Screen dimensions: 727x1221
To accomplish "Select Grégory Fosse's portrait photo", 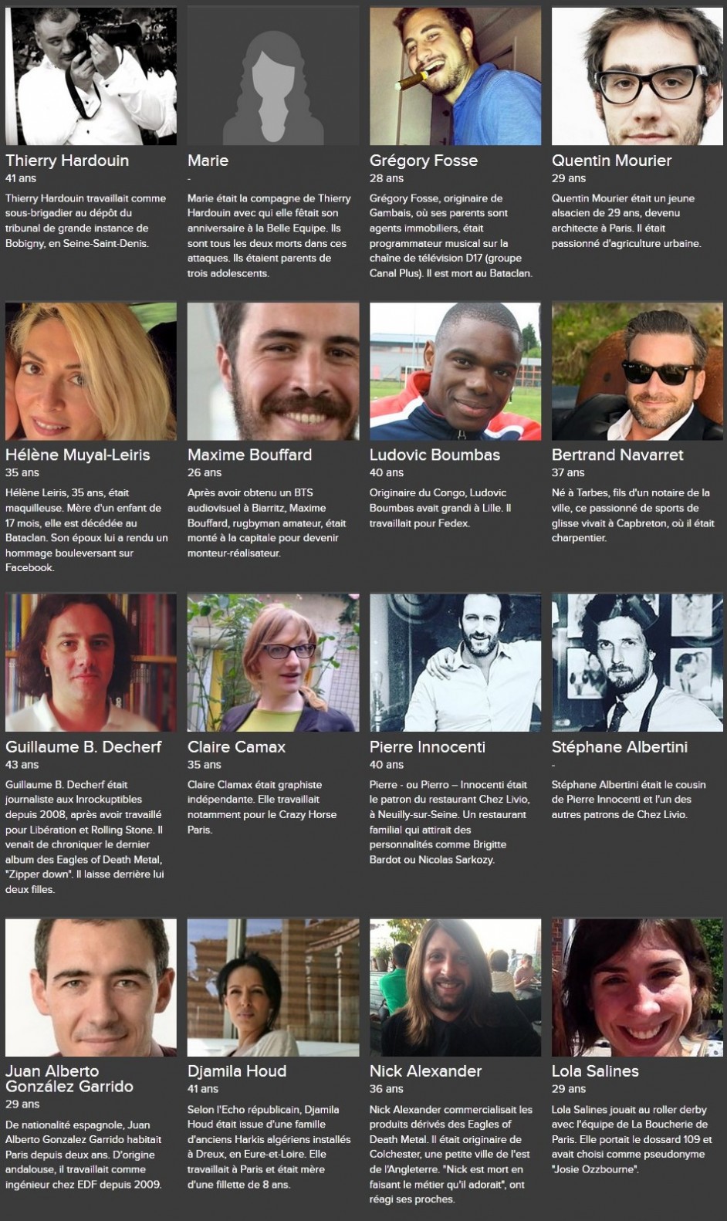I will pos(455,76).
